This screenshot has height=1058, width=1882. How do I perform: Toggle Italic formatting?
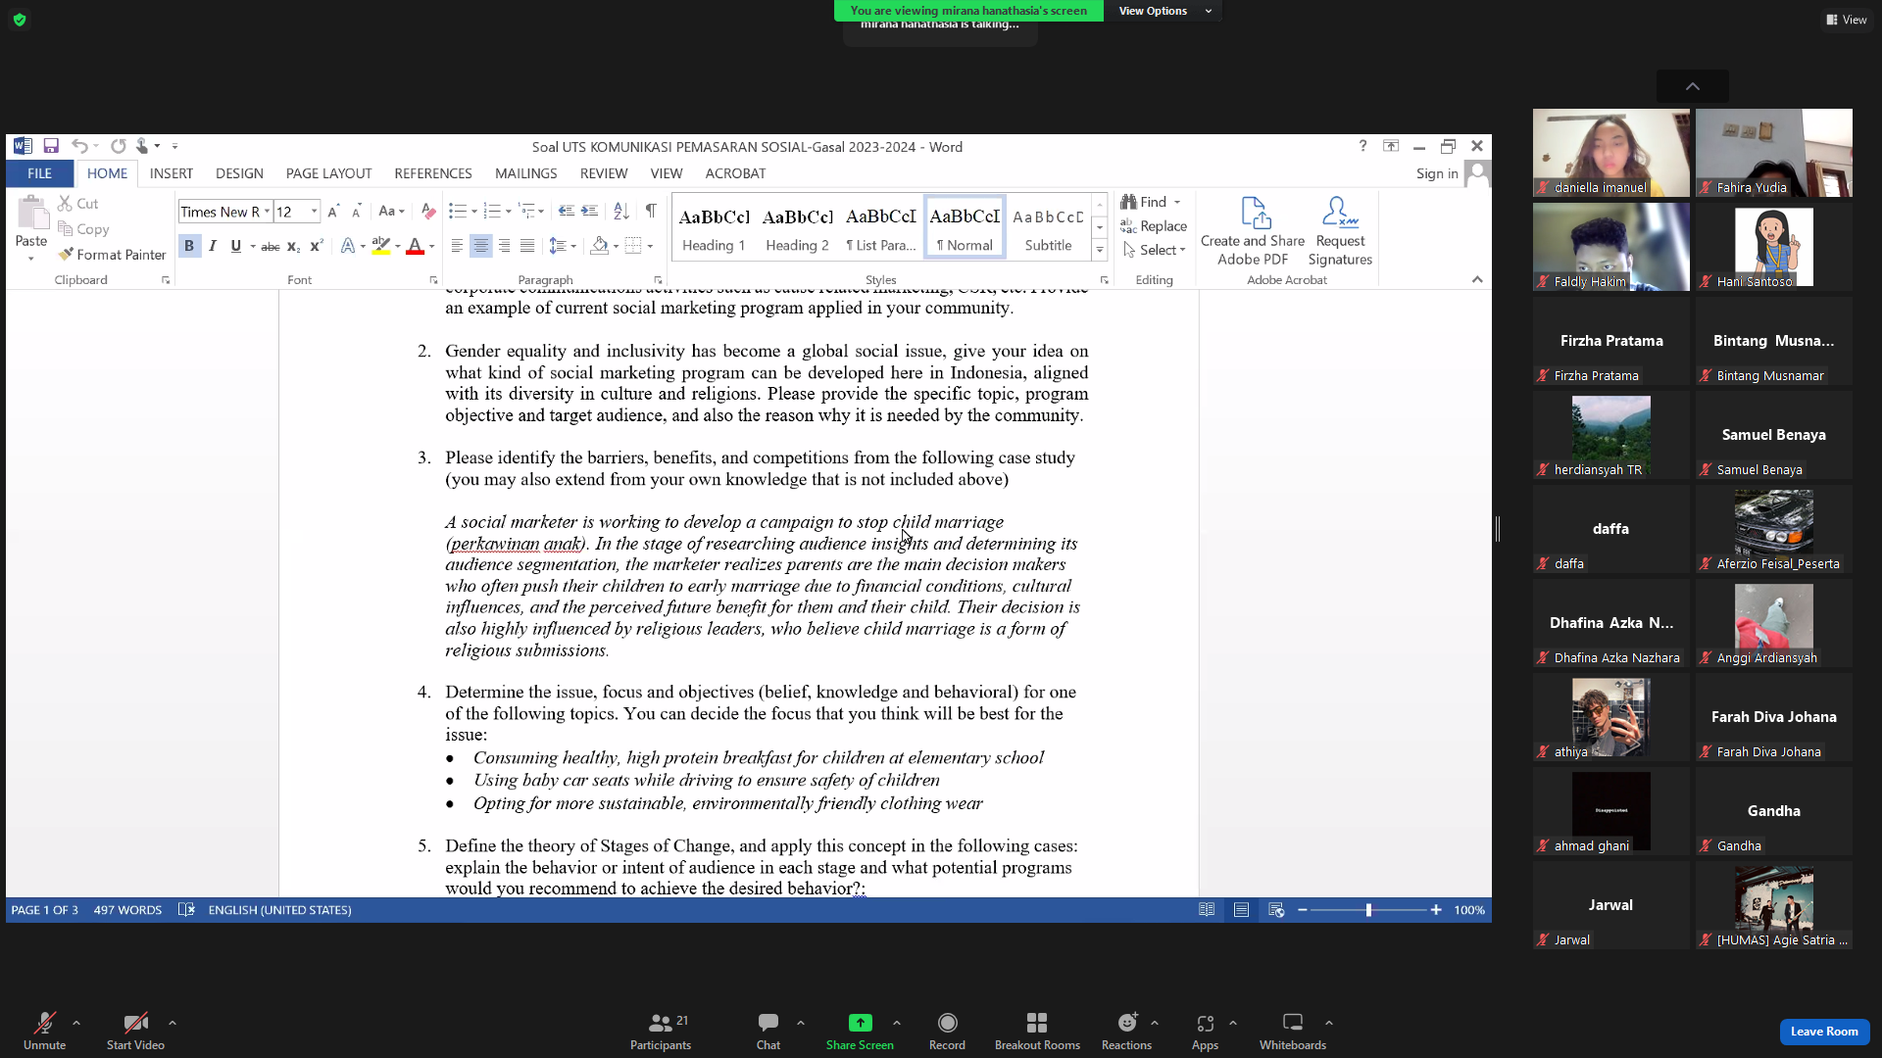(x=213, y=246)
